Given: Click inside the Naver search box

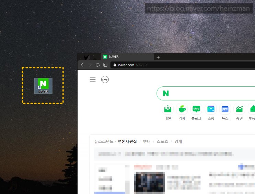Looking at the screenshot, I should [x=206, y=94].
